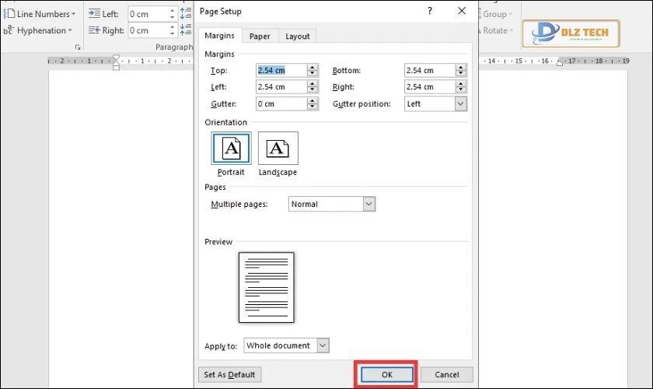Click the Page Setup help question mark
Screen dimensions: 653x389
point(430,11)
